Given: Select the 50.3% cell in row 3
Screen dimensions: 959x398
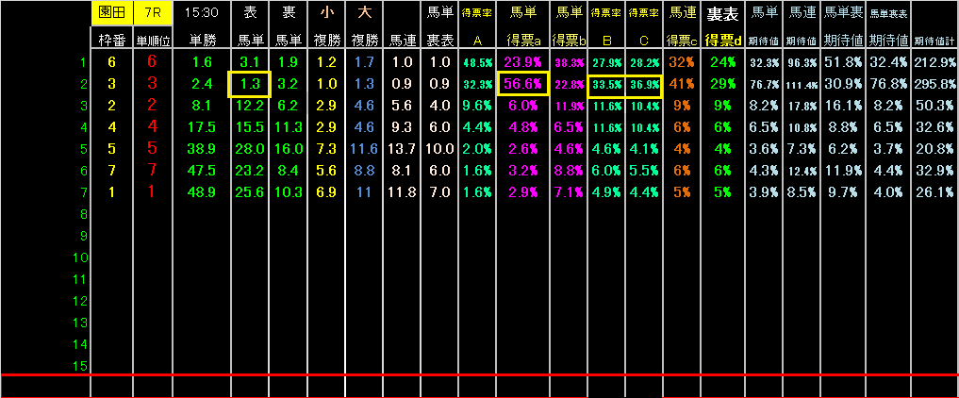Looking at the screenshot, I should pos(936,106).
